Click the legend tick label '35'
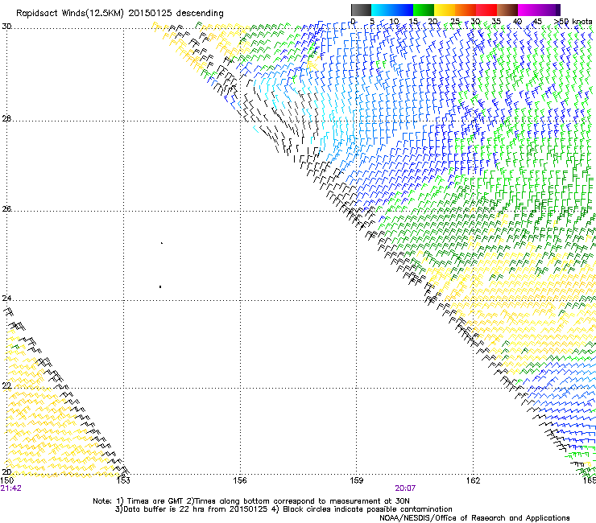Viewport: 596px width, 523px height. point(496,21)
